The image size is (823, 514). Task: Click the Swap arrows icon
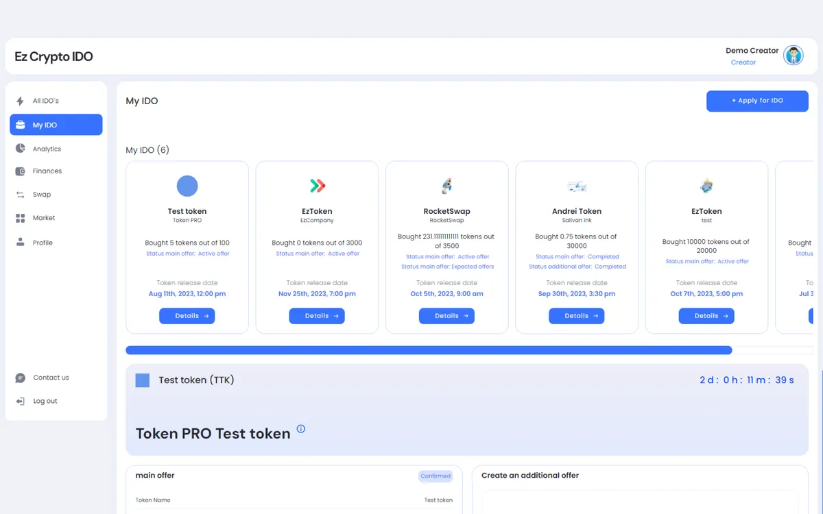point(20,195)
